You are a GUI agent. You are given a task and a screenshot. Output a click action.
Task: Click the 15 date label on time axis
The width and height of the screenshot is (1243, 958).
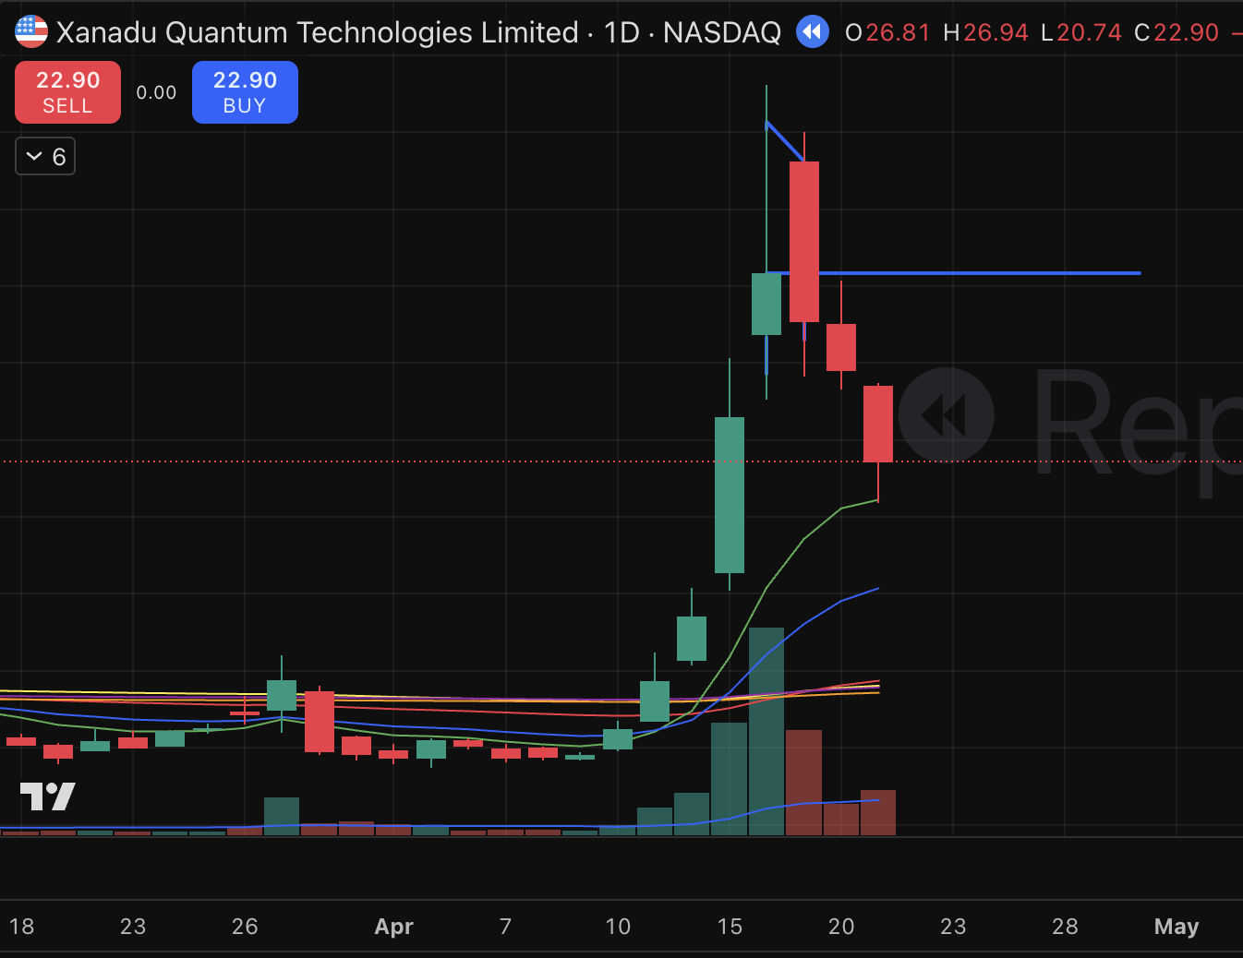pos(730,927)
